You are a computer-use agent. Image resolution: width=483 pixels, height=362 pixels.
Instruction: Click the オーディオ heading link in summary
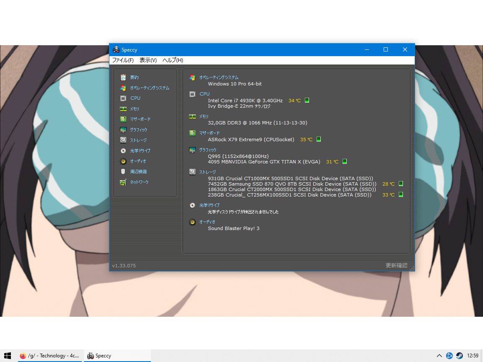207,222
